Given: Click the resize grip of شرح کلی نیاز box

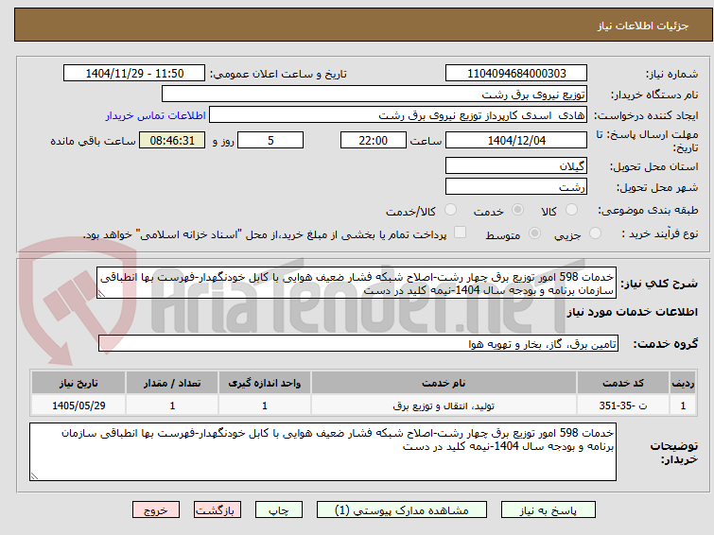Looking at the screenshot, I should tap(101, 294).
